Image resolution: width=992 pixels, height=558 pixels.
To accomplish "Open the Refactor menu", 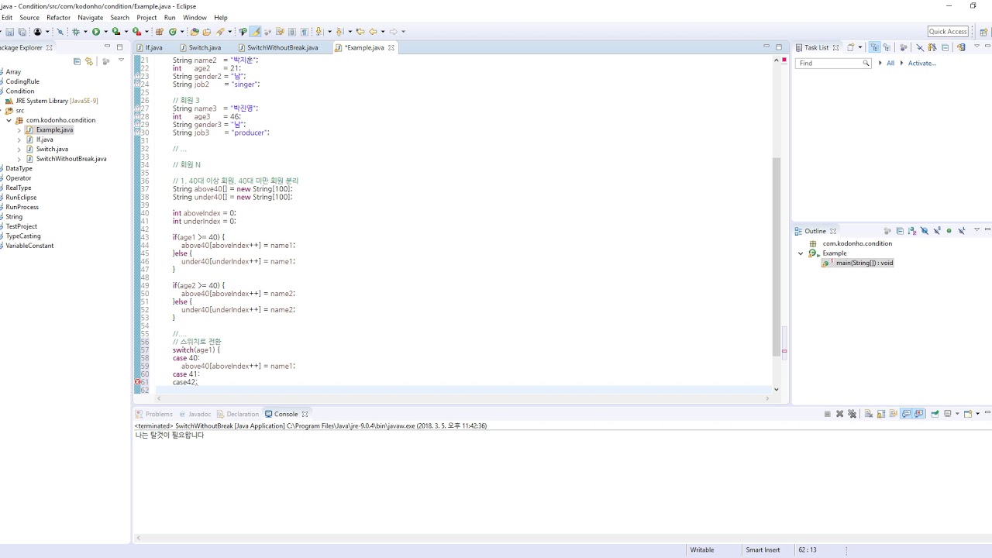I will coord(58,17).
